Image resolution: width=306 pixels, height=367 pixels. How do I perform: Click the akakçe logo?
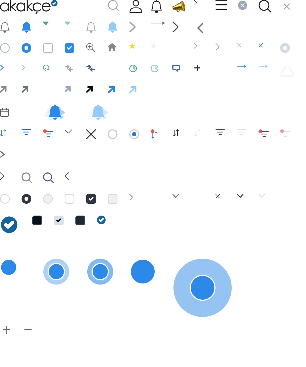point(29,6)
